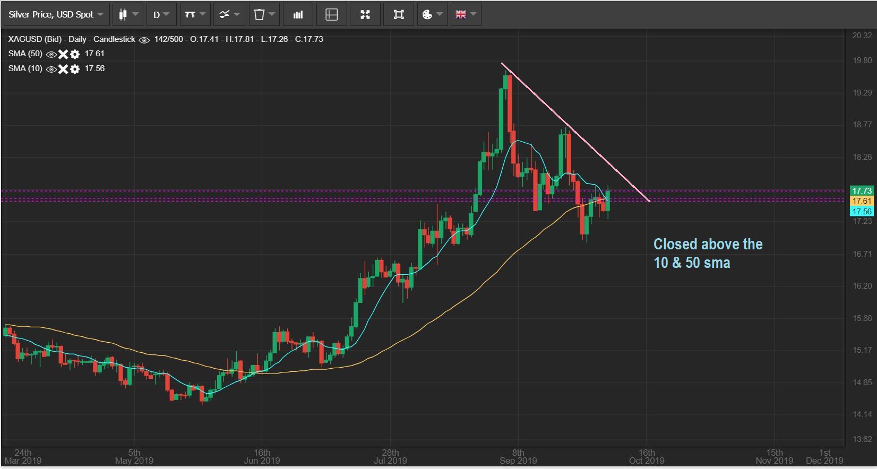Click the 14.14 price axis label

(x=862, y=414)
